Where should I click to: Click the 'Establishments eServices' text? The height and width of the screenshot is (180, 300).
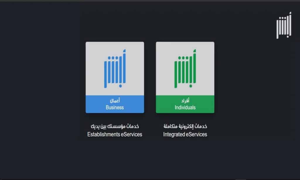point(115,135)
